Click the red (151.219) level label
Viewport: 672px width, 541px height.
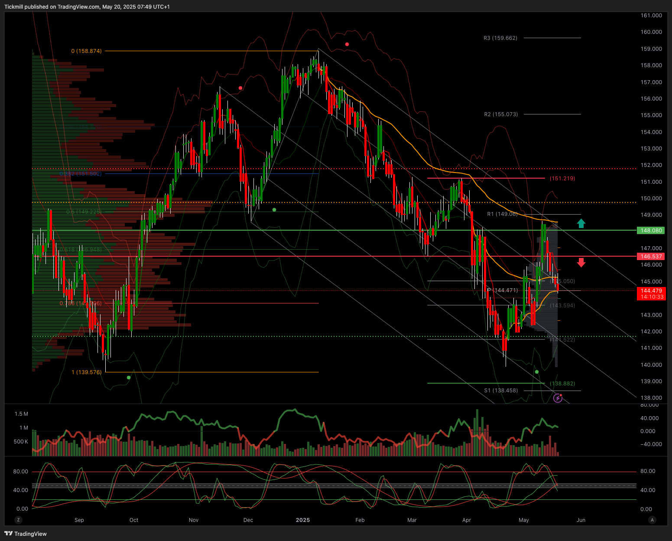pos(562,179)
